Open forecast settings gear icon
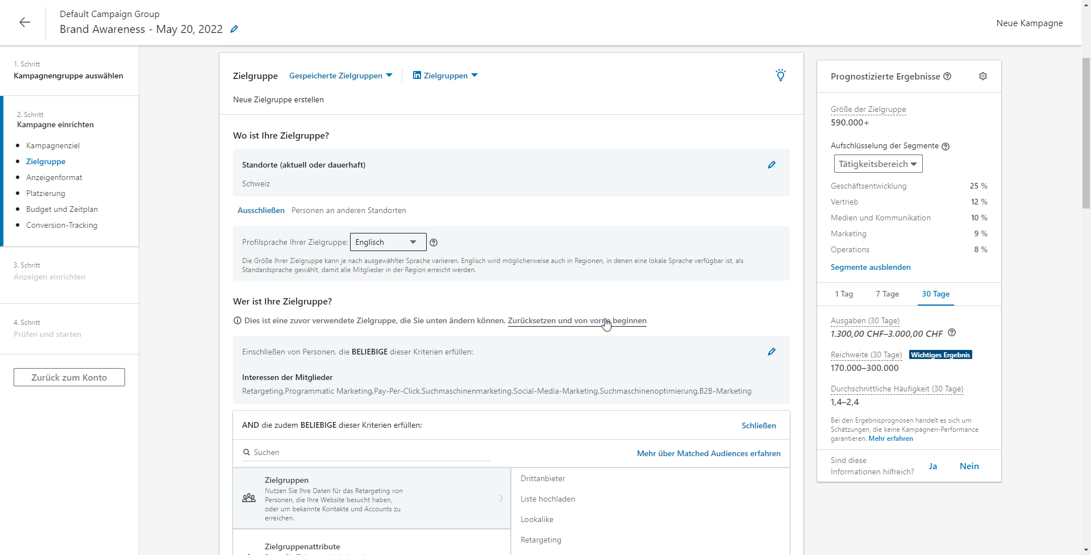The height and width of the screenshot is (555, 1091). click(x=983, y=76)
